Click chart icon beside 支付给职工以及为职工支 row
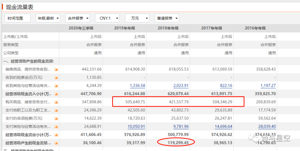This screenshot has width=300, height=151. pyautogui.click(x=56, y=110)
